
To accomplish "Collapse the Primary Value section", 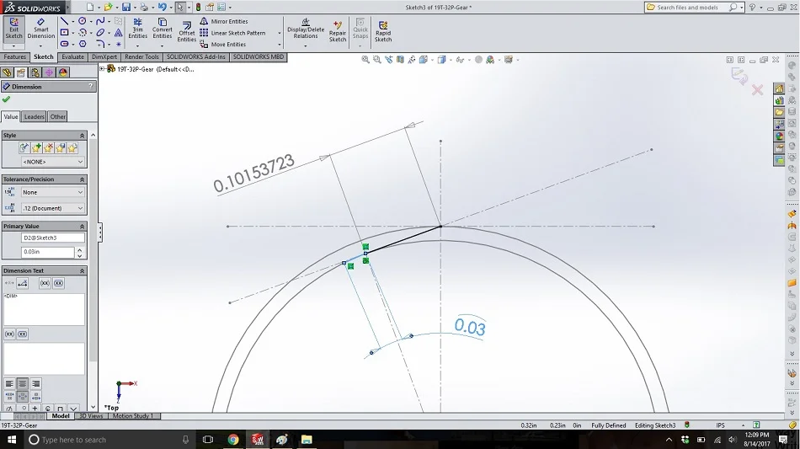I will click(x=82, y=226).
